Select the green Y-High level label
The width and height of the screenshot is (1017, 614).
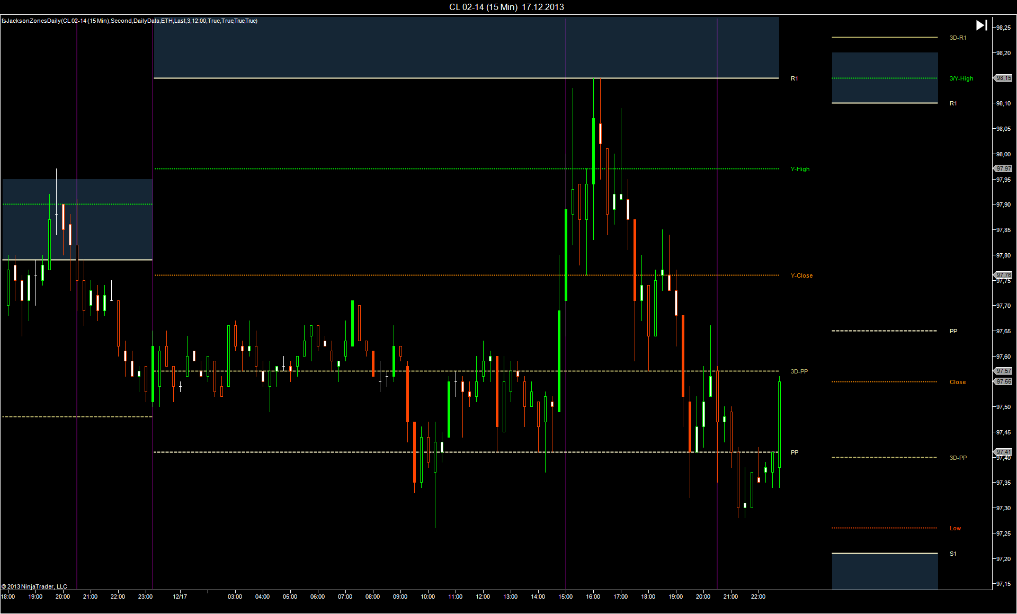click(x=800, y=170)
